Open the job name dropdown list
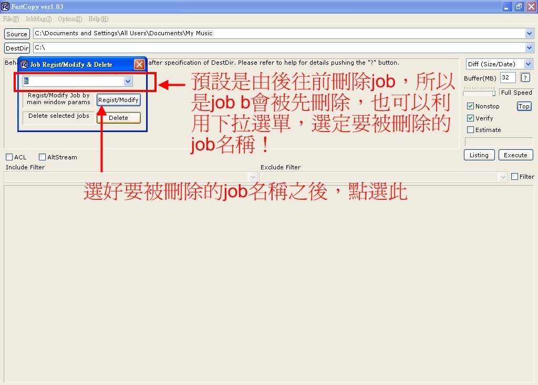This screenshot has width=538, height=385. click(x=128, y=82)
